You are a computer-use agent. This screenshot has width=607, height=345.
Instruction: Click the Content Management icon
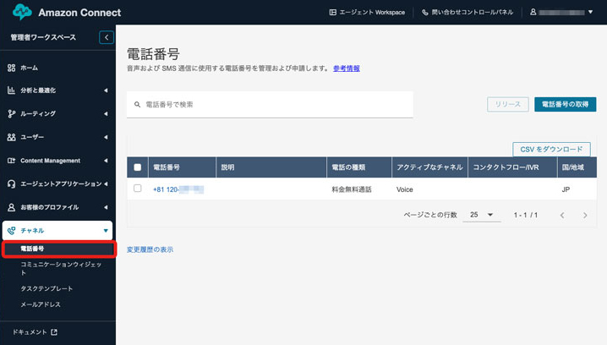point(11,161)
